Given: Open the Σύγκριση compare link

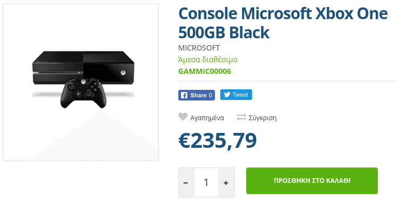Looking at the screenshot, I should coord(263,118).
